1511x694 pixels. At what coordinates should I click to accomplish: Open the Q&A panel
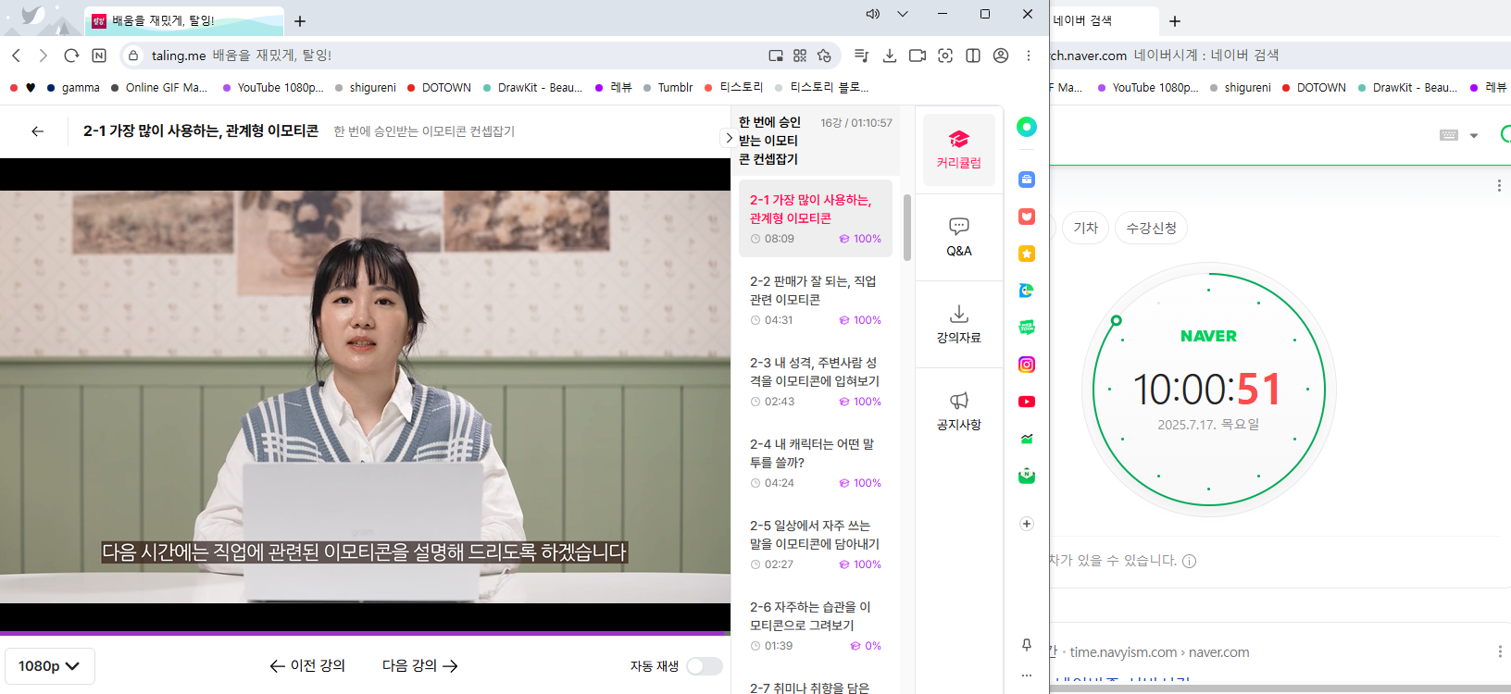pos(958,237)
